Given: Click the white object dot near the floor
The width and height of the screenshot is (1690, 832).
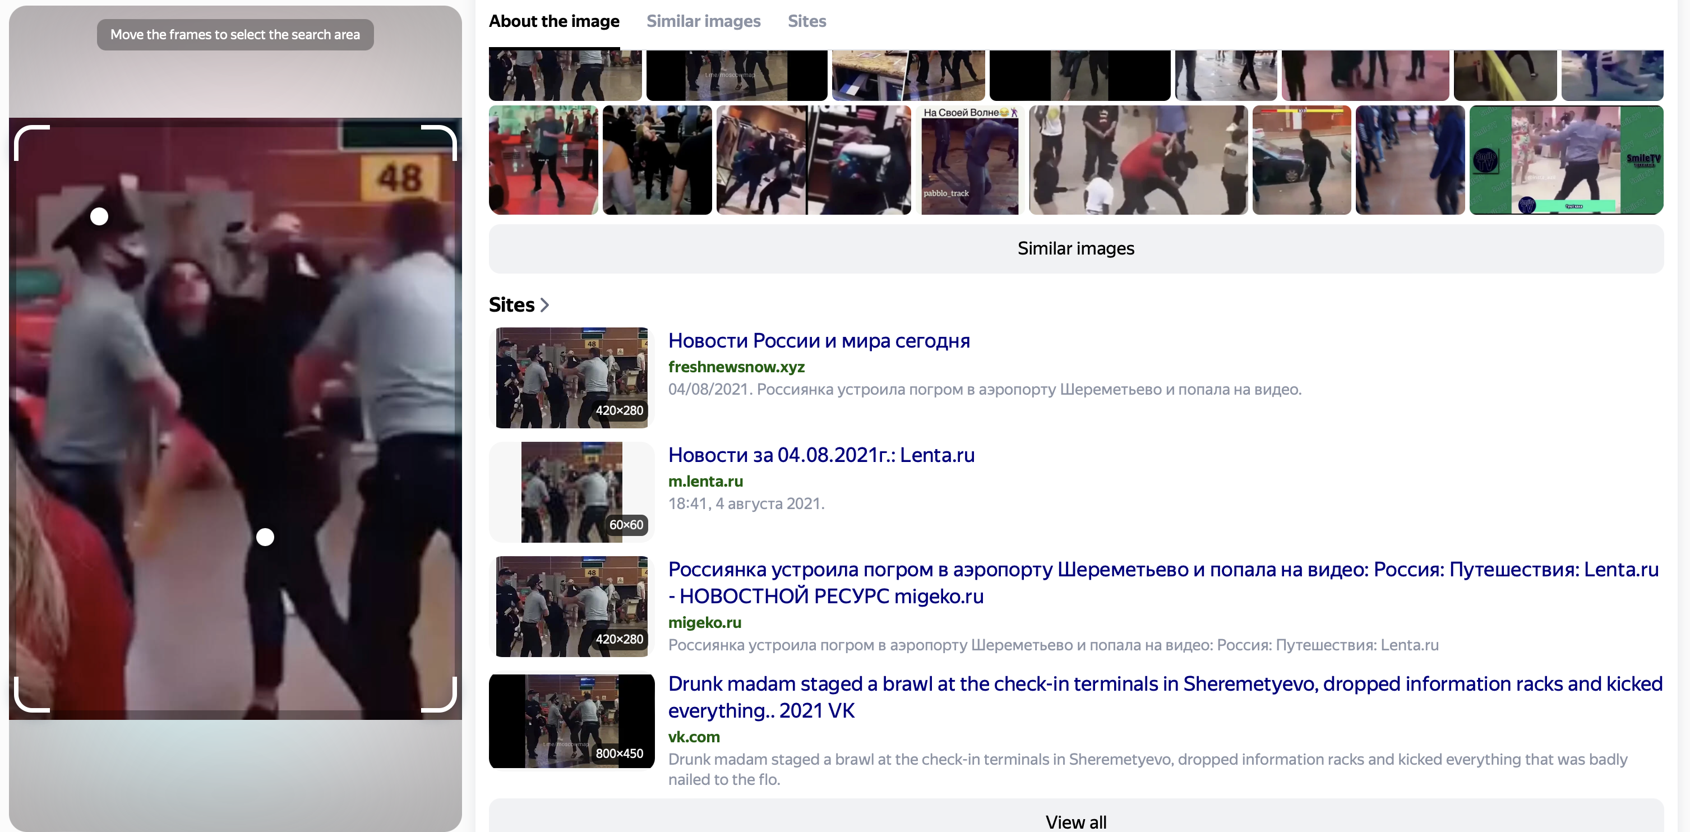Looking at the screenshot, I should coord(265,538).
